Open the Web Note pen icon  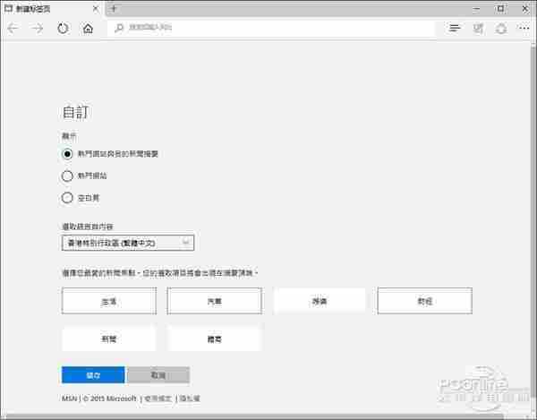pyautogui.click(x=478, y=29)
